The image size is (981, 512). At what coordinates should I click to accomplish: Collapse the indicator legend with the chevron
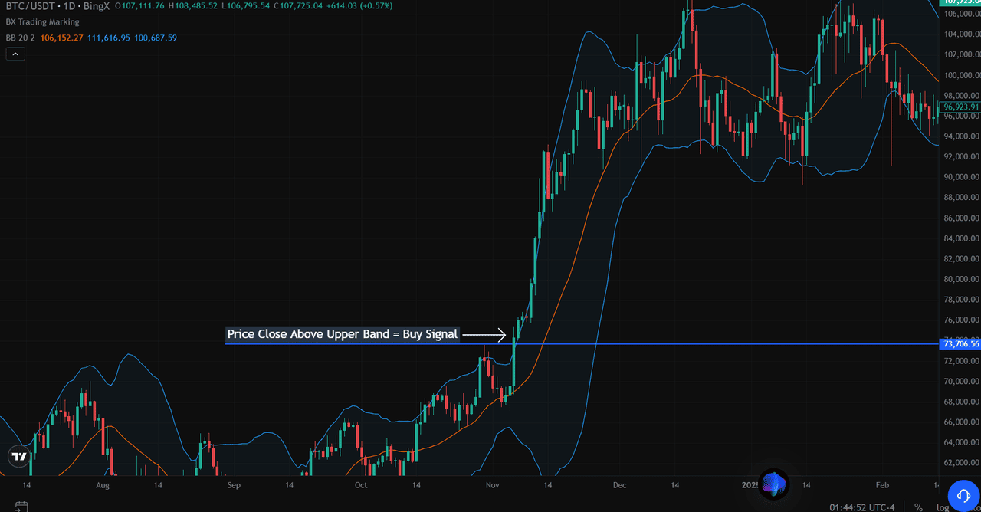[15, 54]
